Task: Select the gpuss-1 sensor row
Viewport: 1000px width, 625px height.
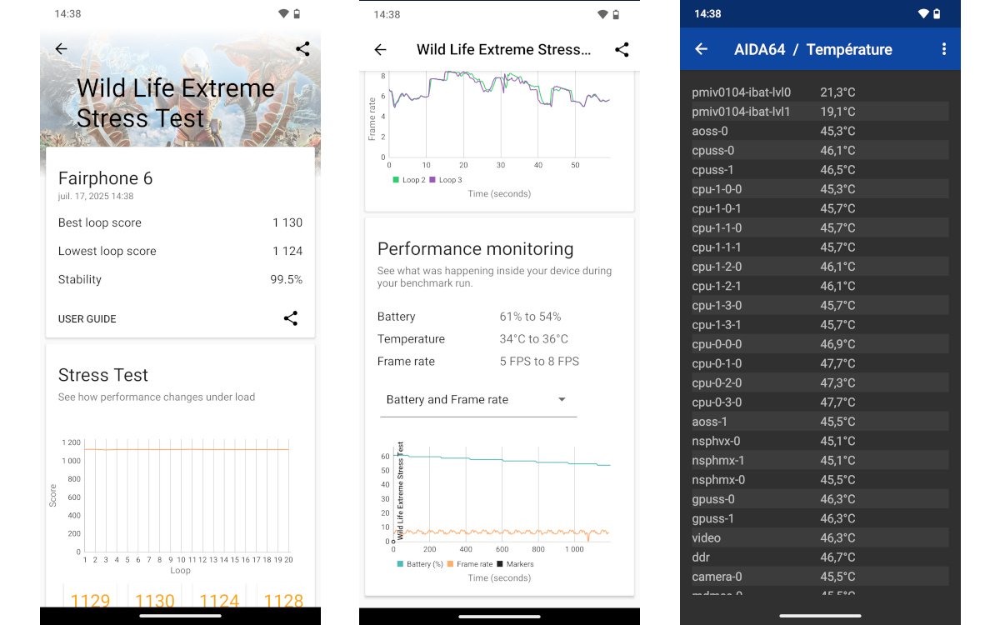Action: pyautogui.click(x=820, y=518)
